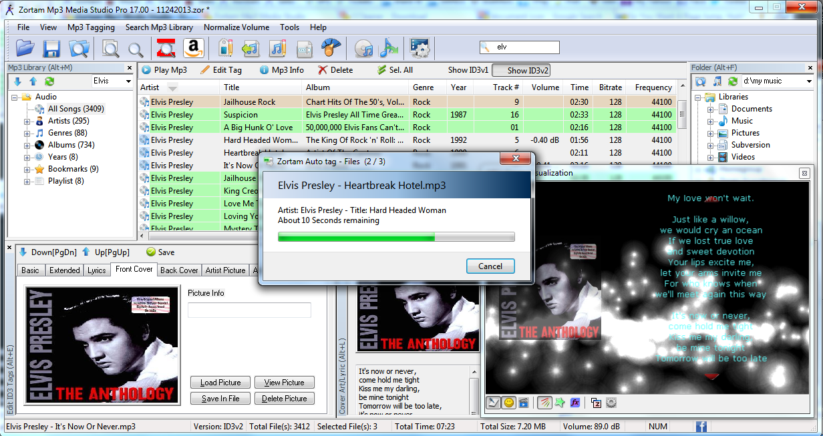This screenshot has width=823, height=436.
Task: Switch to the Lyrics tab
Action: click(97, 270)
